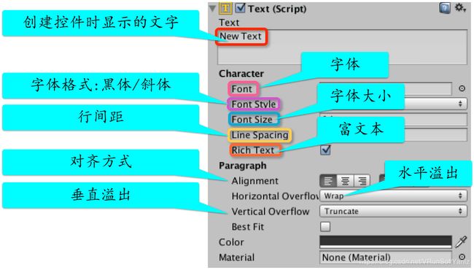This screenshot has height=270, width=474.
Task: Open the Font object picker circle
Action: (x=462, y=88)
